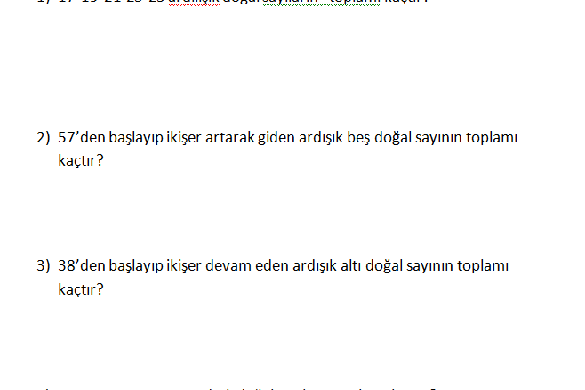Click "beş" in question 2

coord(358,138)
